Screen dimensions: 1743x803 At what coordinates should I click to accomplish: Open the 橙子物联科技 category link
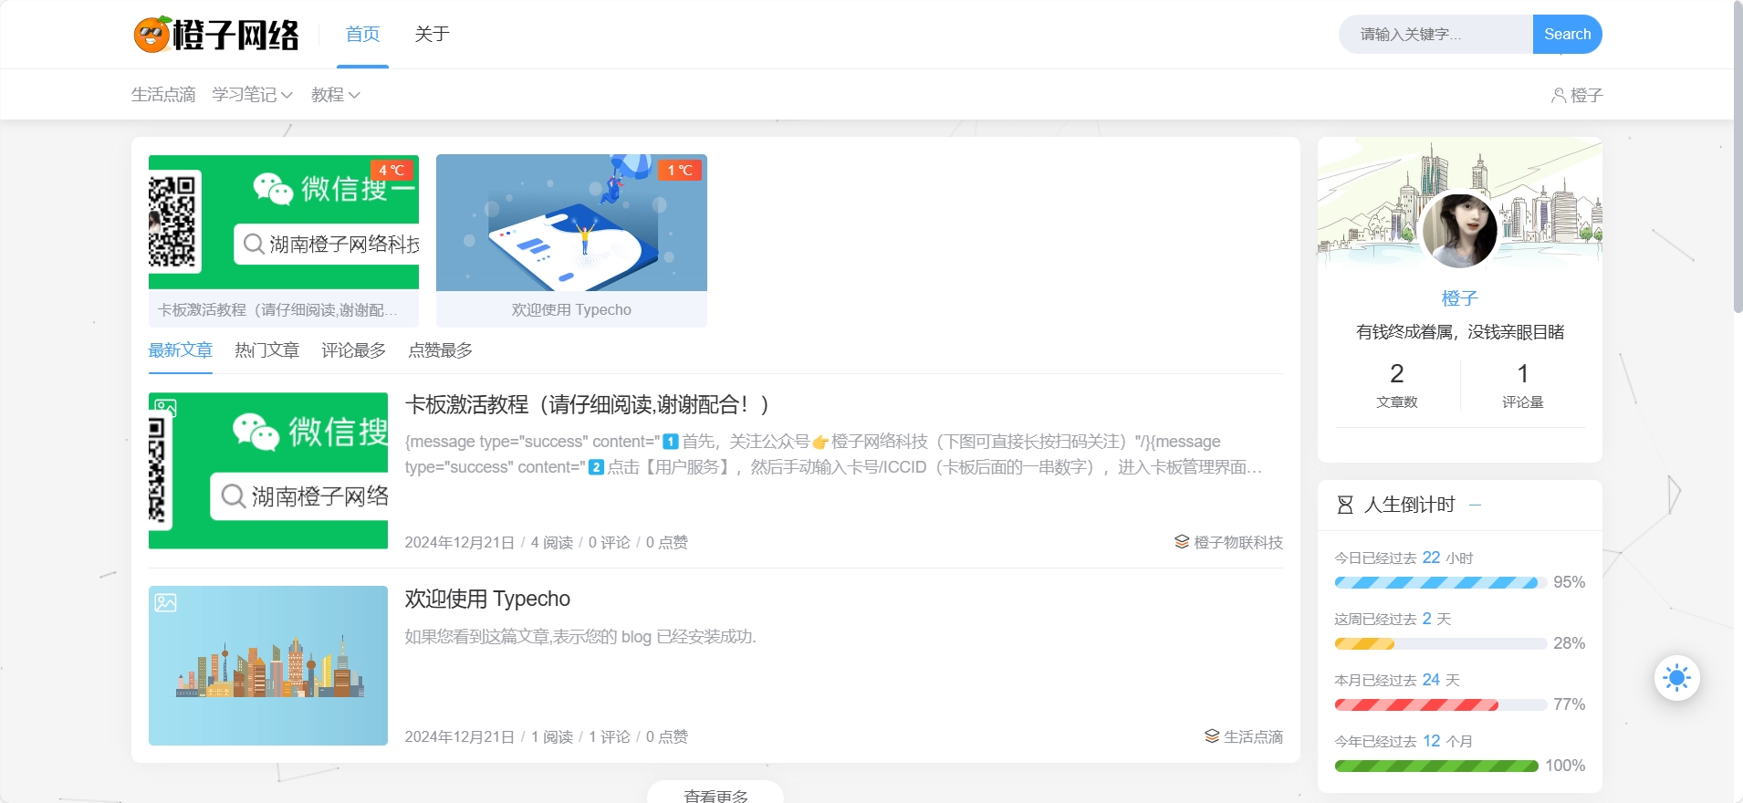(x=1238, y=542)
